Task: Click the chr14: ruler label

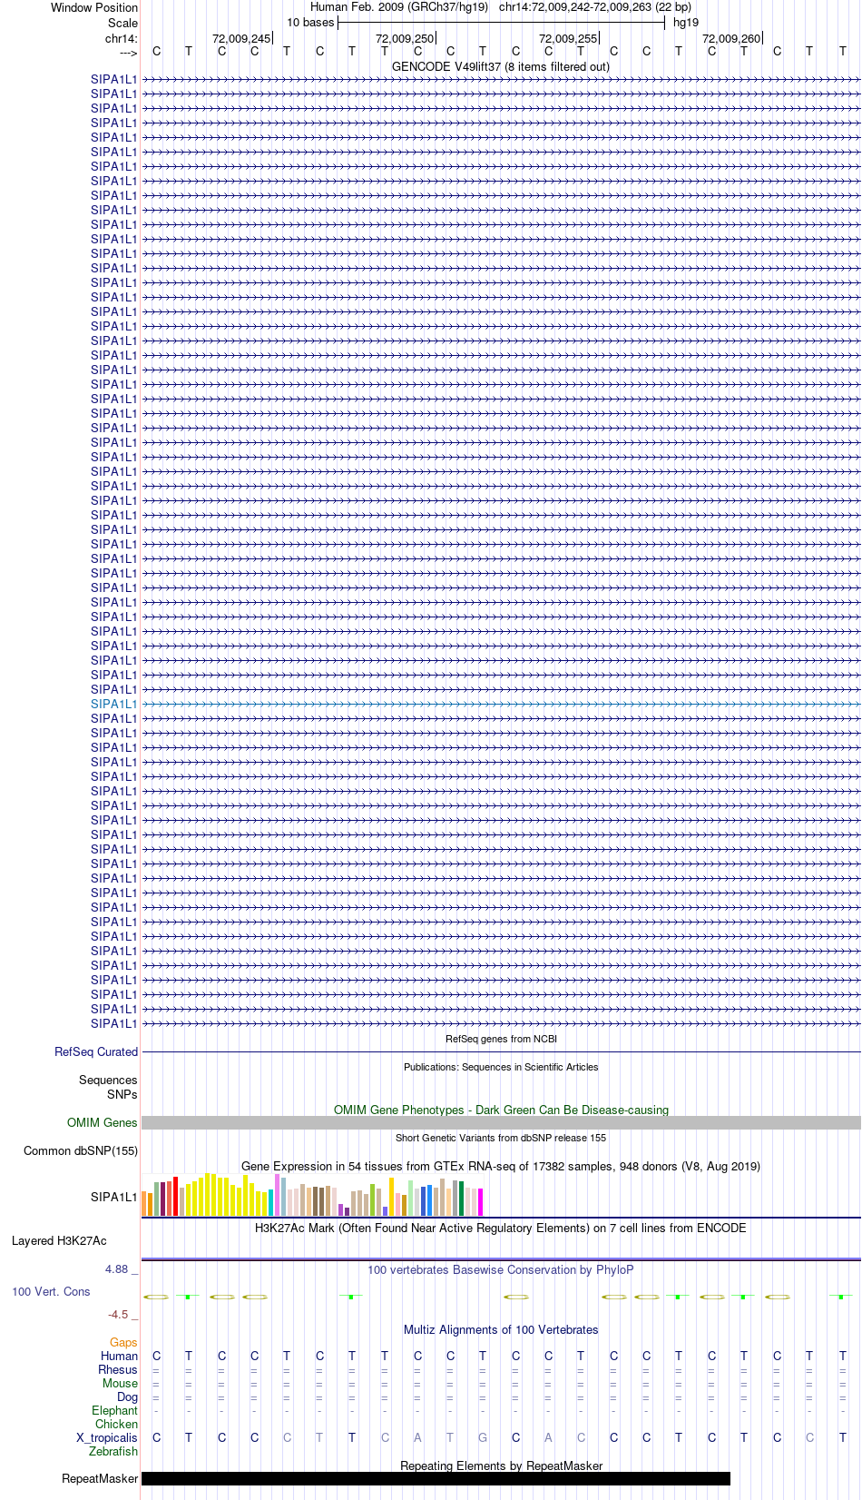Action: point(121,38)
